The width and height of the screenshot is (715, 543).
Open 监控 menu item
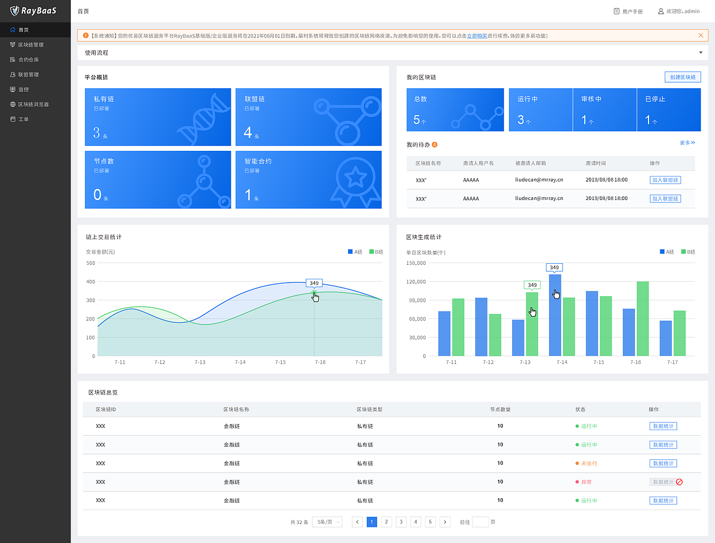(x=35, y=89)
